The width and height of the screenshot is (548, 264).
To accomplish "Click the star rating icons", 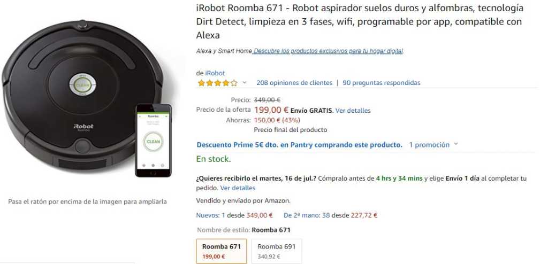I will [217, 83].
